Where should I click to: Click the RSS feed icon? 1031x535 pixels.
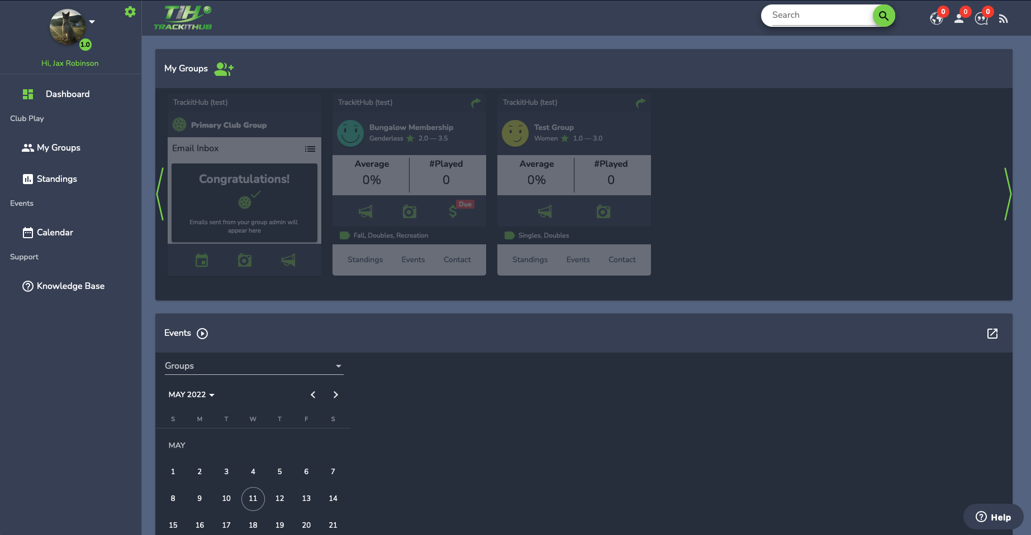click(1004, 19)
